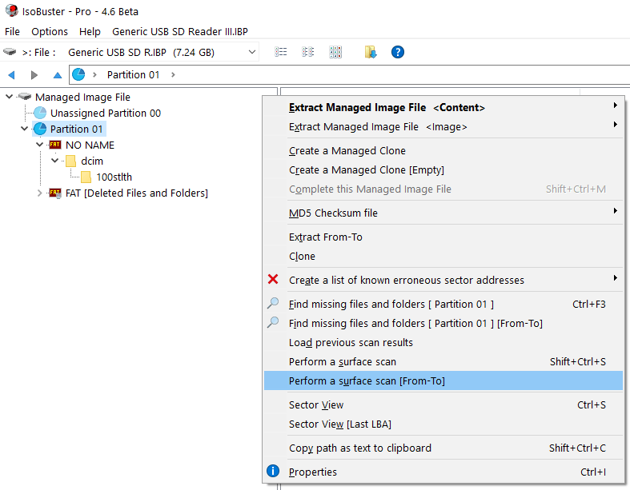Expand FAT Deleted Files and Folders node
Image resolution: width=630 pixels, height=490 pixels.
pyautogui.click(x=39, y=193)
